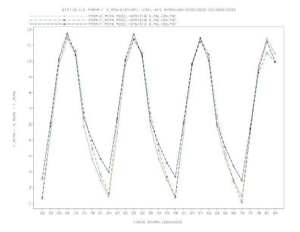Select the PARM=F_MEAN MODEL=NAM/218 legend label

(x=133, y=20)
